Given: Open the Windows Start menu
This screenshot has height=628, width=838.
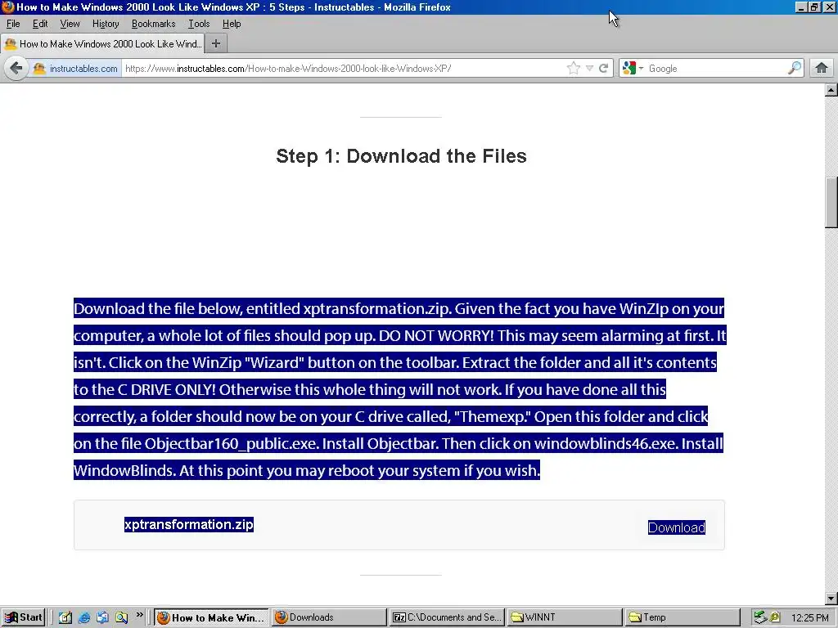Looking at the screenshot, I should [22, 617].
